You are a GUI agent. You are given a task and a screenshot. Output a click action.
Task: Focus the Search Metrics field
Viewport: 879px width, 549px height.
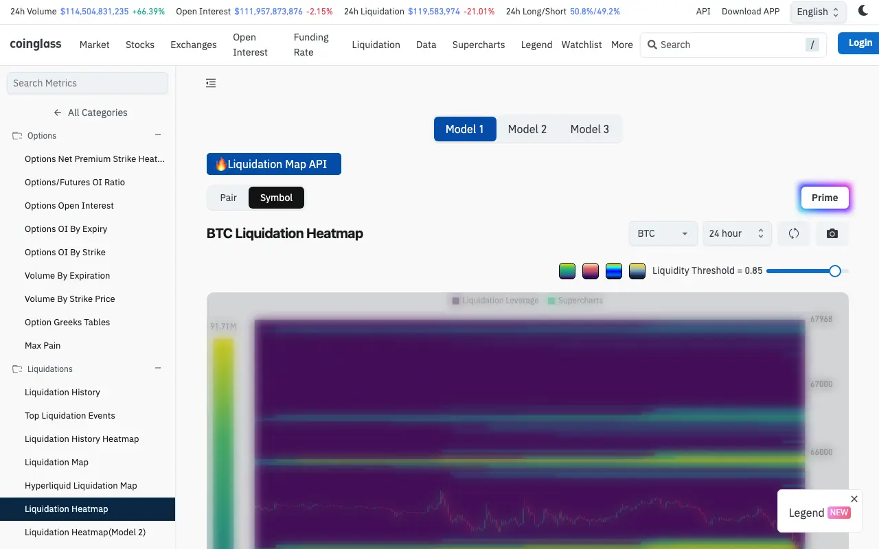pos(87,83)
